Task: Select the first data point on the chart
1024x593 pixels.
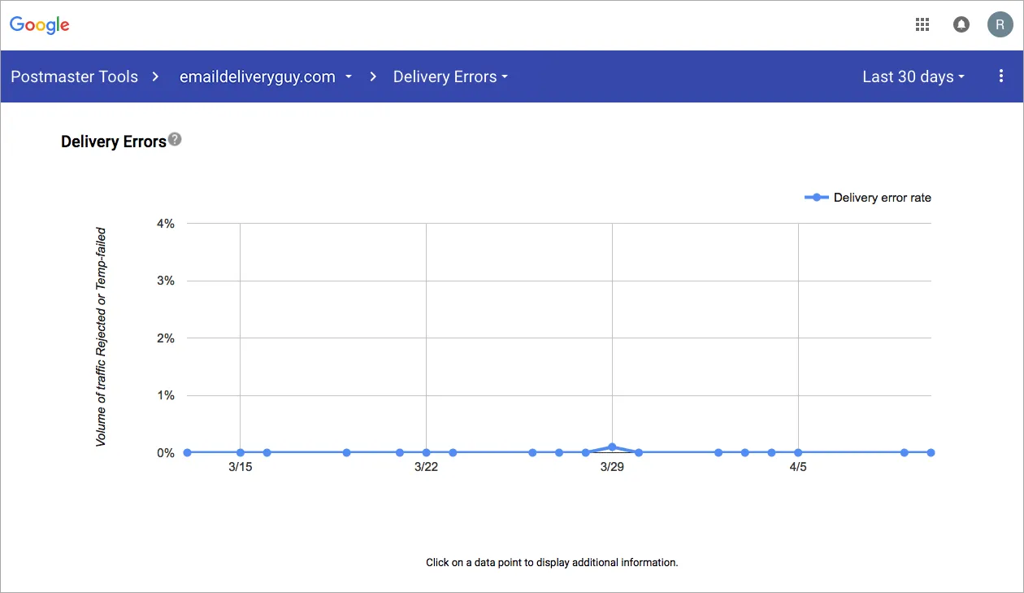Action: pos(187,452)
